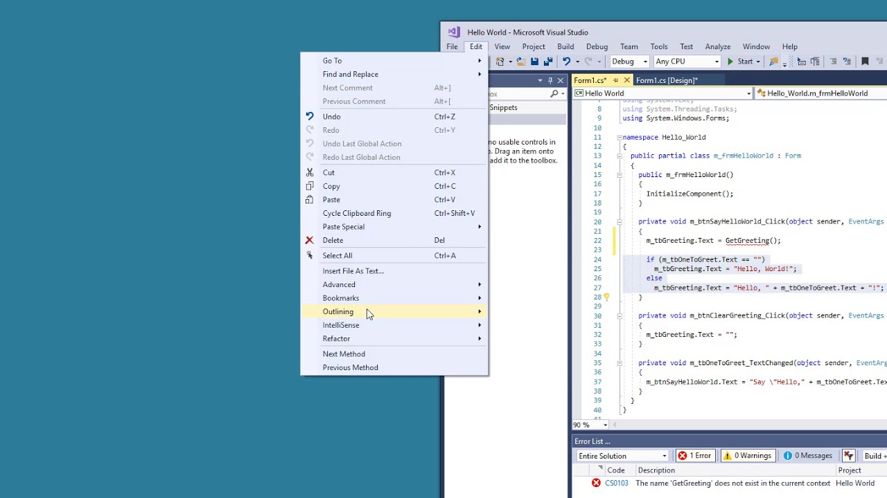Click the New Project toolbar icon
The height and width of the screenshot is (498, 887).
coord(500,62)
